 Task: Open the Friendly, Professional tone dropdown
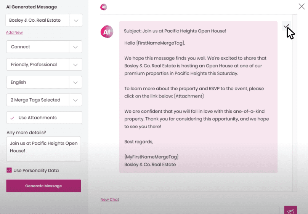[x=75, y=64]
